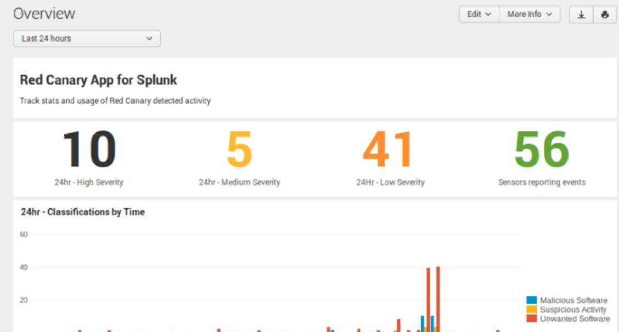Screen dimensions: 619x332
Task: Click the blue Malicious Software legend swatch
Action: [x=531, y=300]
